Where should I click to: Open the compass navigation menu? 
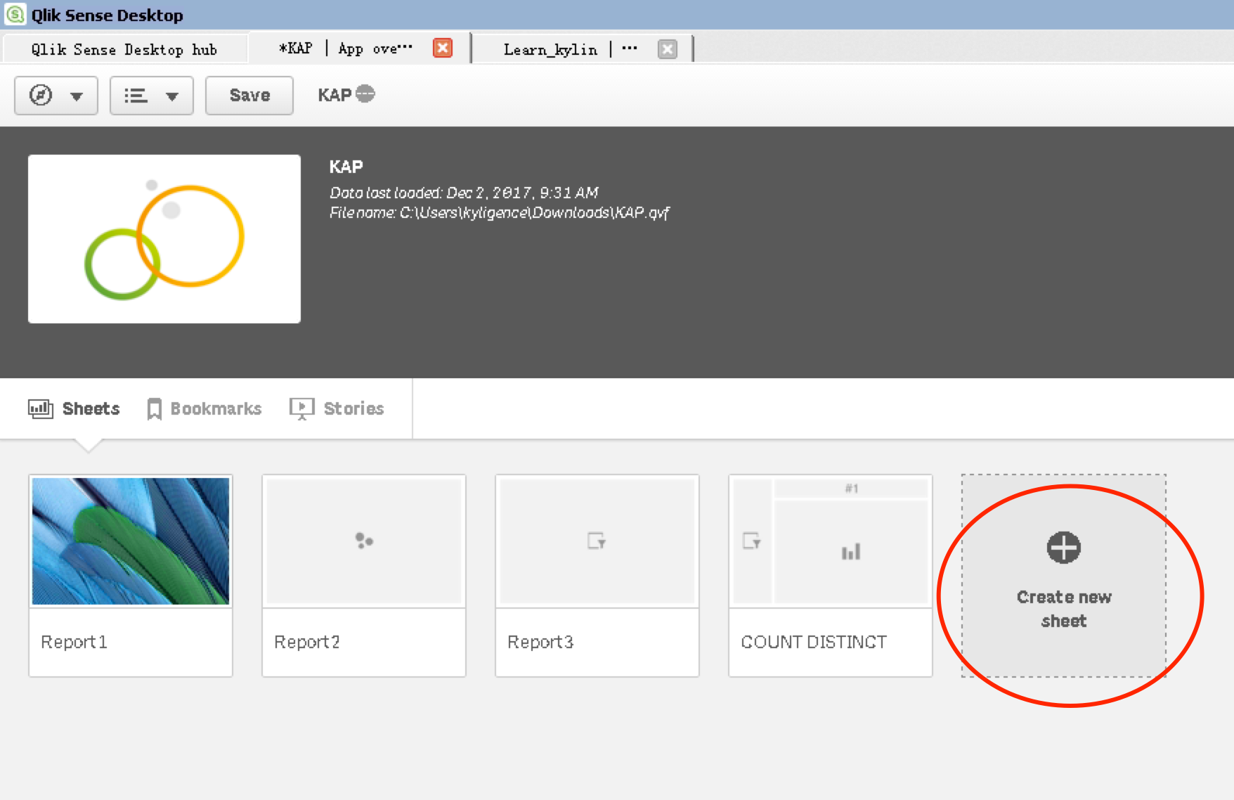click(x=56, y=96)
